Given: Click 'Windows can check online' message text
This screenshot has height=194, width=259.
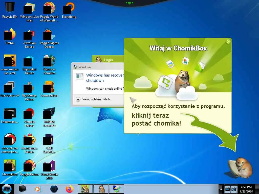Looking at the screenshot, I should (x=105, y=89).
